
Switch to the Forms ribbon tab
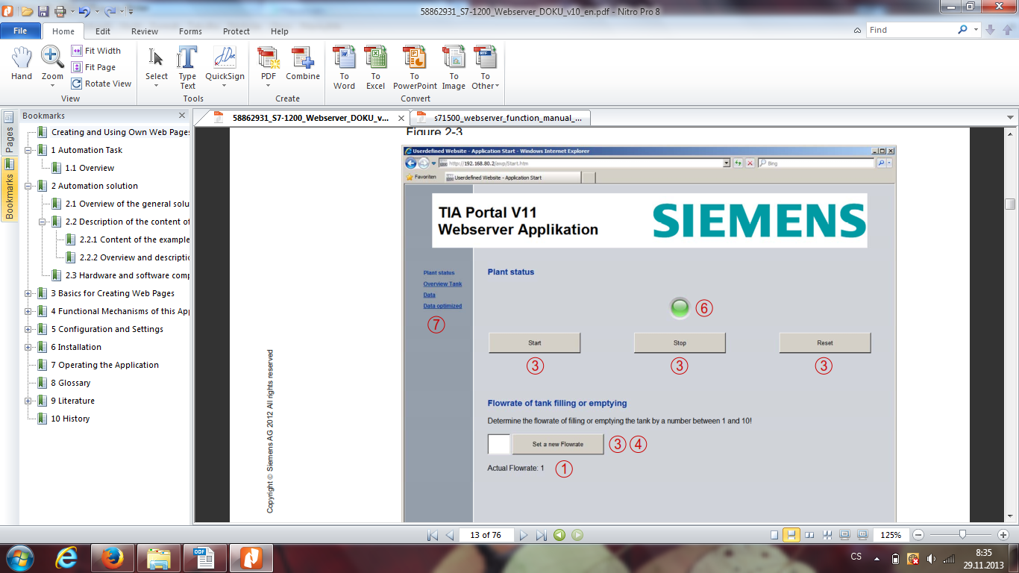190,31
